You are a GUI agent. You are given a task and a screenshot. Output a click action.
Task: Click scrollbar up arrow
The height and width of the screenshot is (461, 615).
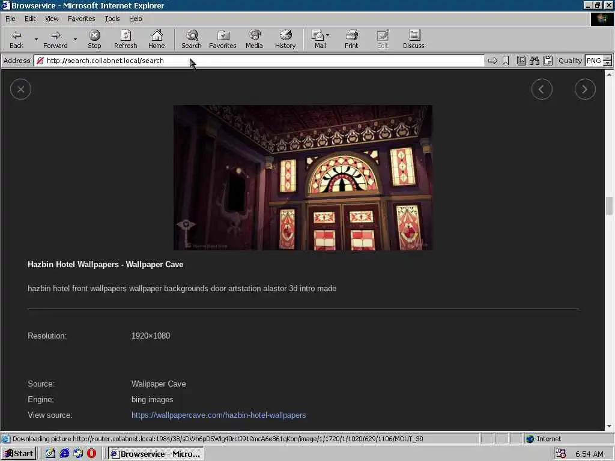(609, 74)
